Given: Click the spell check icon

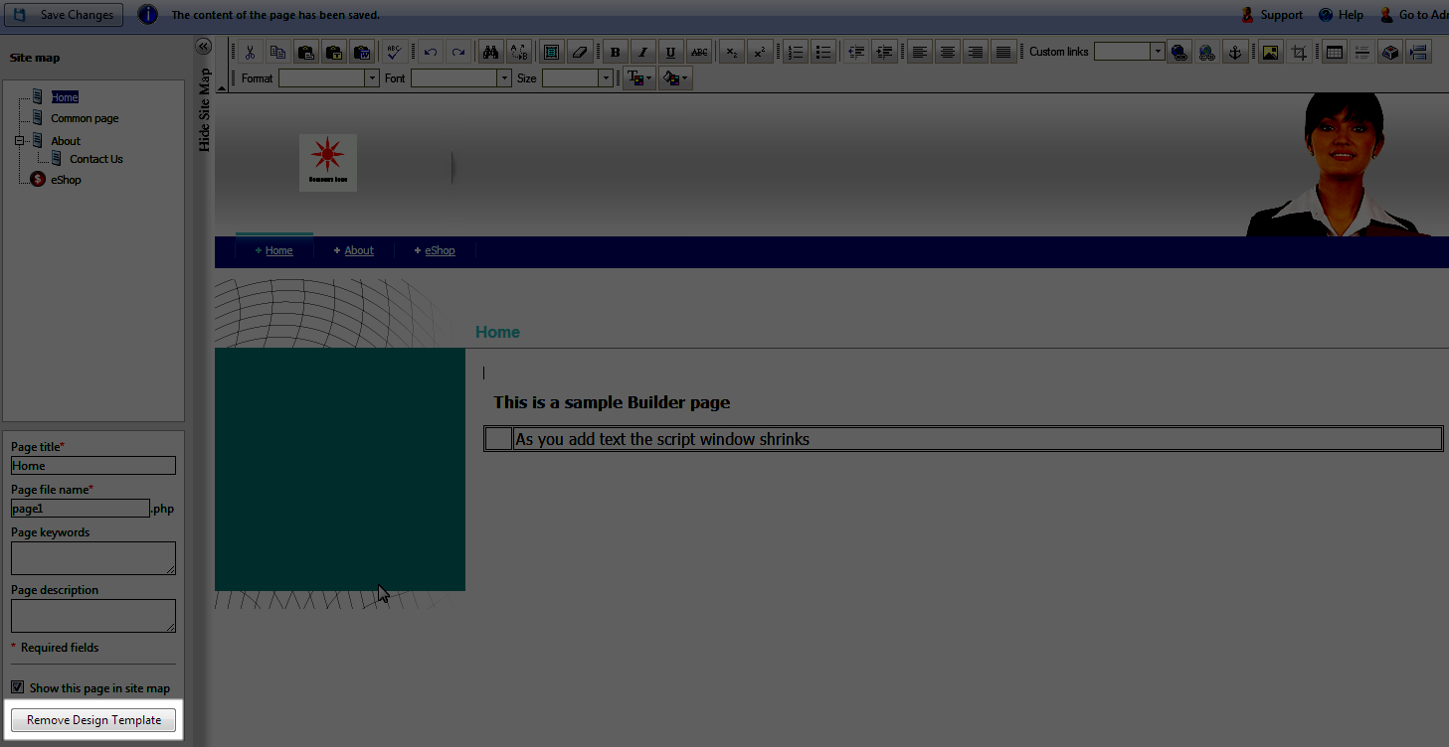Looking at the screenshot, I should (395, 52).
